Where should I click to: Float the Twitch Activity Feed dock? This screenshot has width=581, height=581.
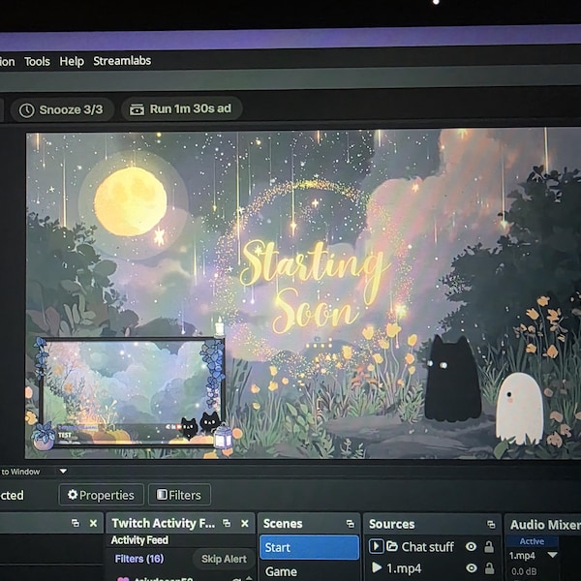pos(227,523)
